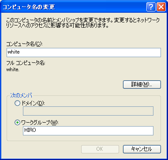Screen dimensions: 168x160
Task: Click the disabled domain text box
Action: coord(88,111)
